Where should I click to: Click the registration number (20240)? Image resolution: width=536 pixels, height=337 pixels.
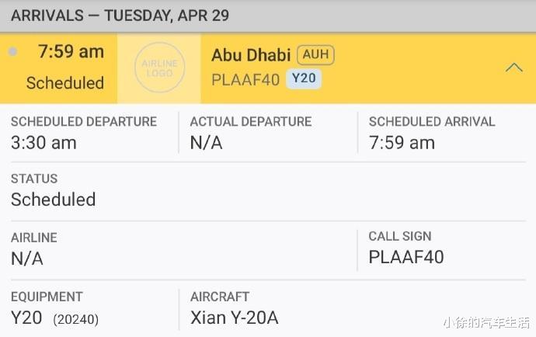76,320
